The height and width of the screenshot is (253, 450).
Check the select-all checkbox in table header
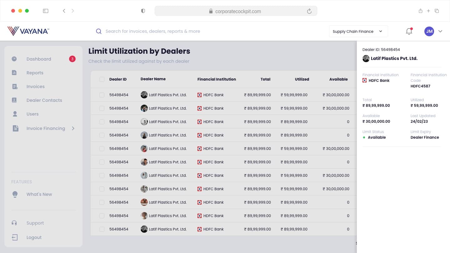coord(102,79)
